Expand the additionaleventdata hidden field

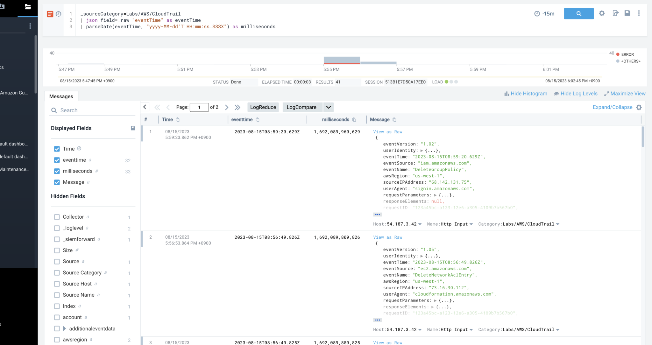[64, 328]
